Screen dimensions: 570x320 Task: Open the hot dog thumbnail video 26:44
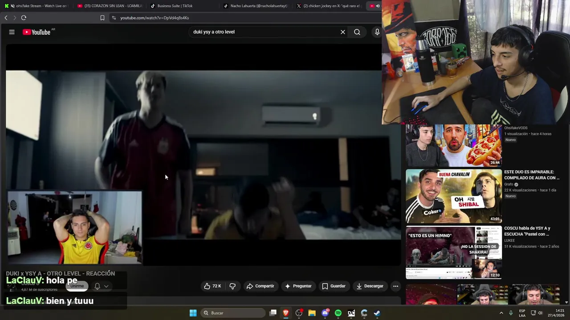453,145
